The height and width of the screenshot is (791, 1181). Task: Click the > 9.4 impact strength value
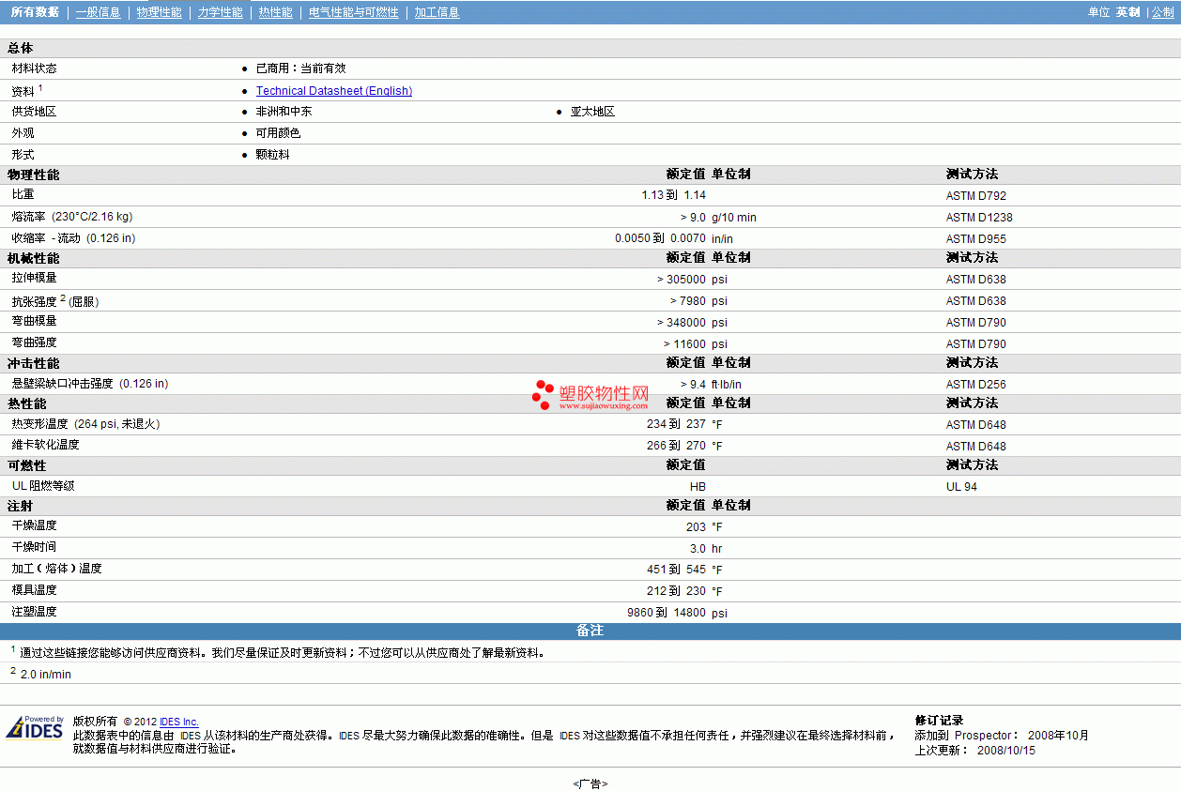tap(693, 385)
